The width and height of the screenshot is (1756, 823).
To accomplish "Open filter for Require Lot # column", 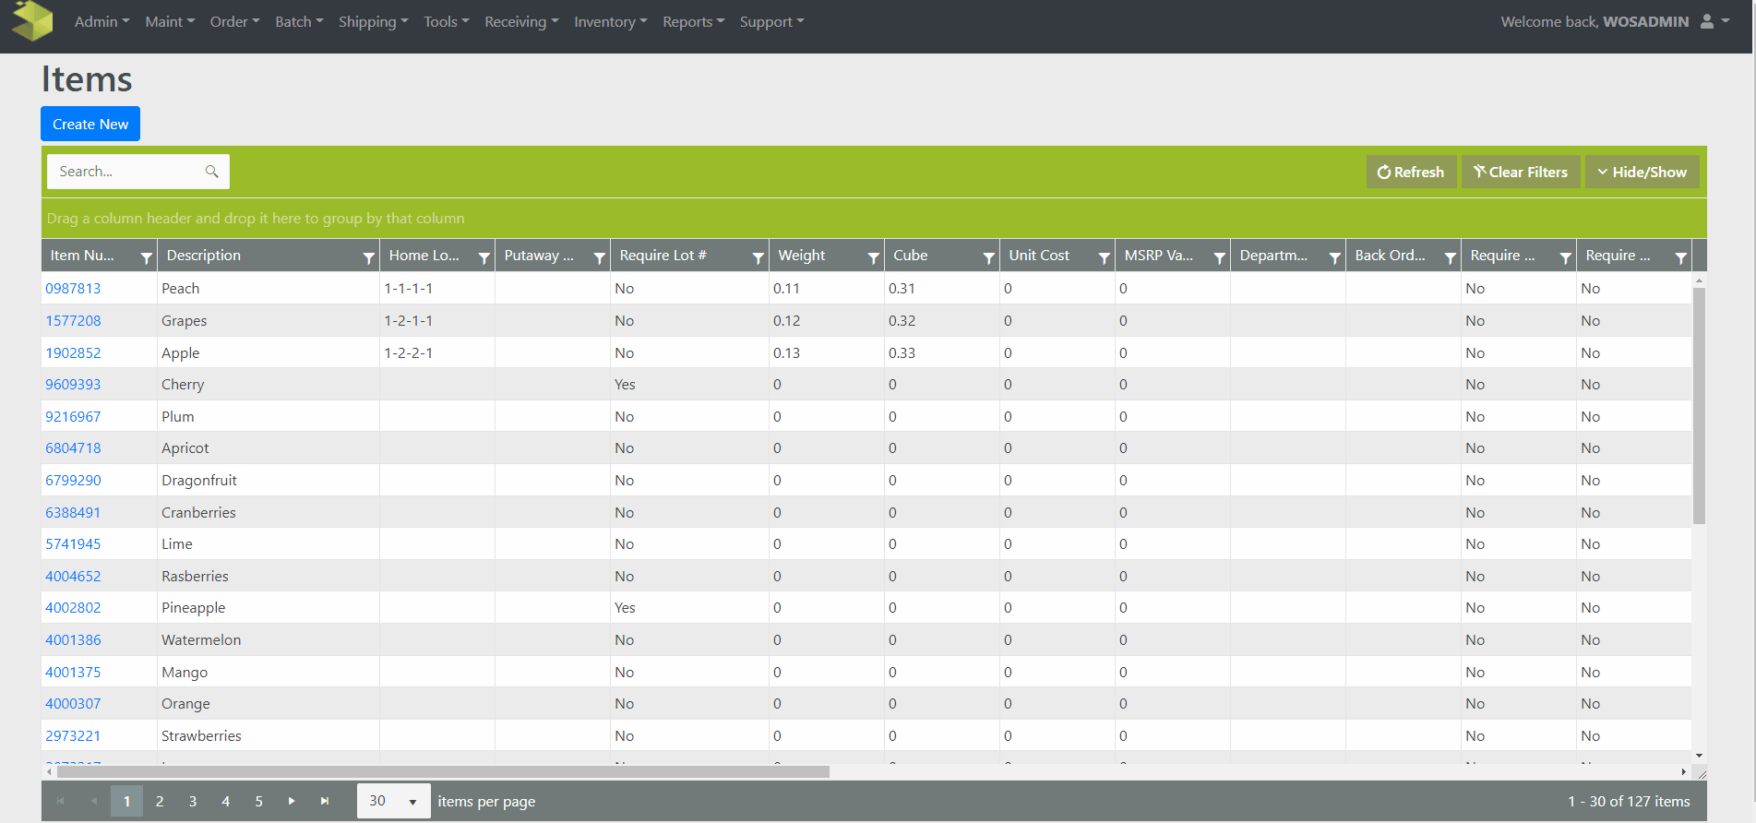I will [x=758, y=257].
